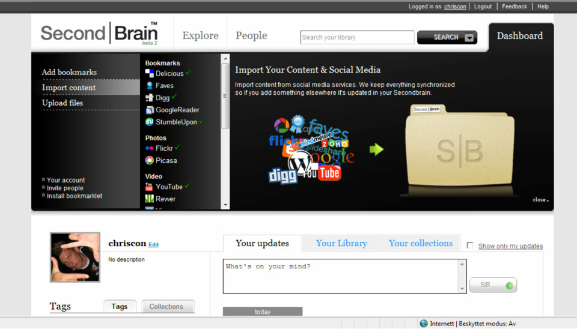Viewport: 577px width, 329px height.
Task: Select Import content in sidebar
Action: coord(69,88)
